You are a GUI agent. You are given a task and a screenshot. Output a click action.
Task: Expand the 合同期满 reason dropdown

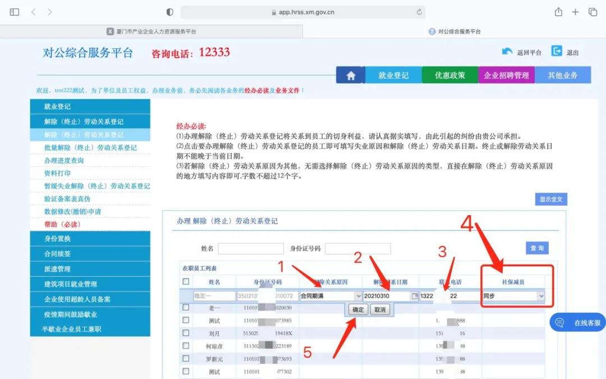pos(359,296)
